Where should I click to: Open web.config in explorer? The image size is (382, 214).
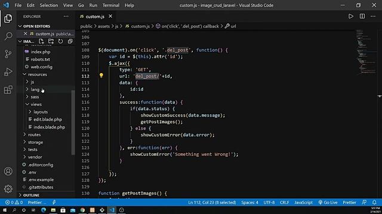point(41,67)
